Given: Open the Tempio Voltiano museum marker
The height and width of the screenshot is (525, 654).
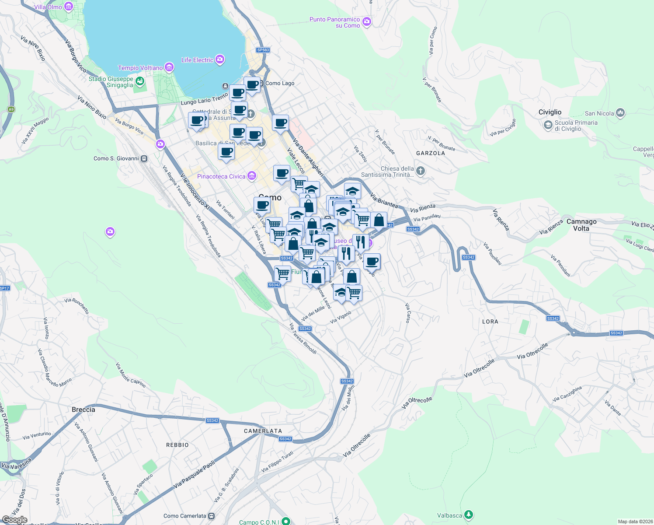Looking at the screenshot, I should [x=169, y=68].
